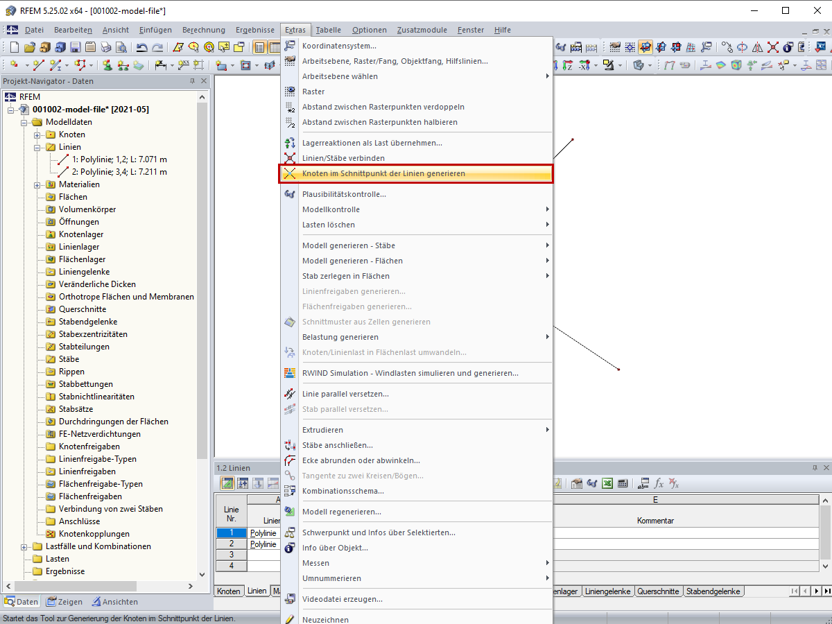Click the Undo arrow icon
The width and height of the screenshot is (832, 624).
pyautogui.click(x=142, y=47)
